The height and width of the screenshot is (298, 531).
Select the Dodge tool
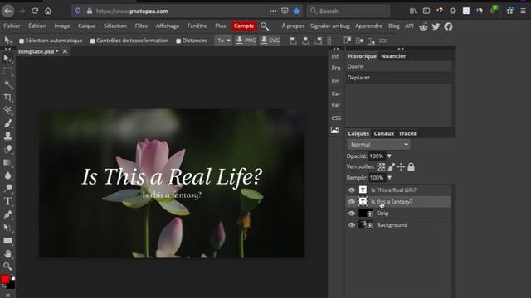coord(7,188)
